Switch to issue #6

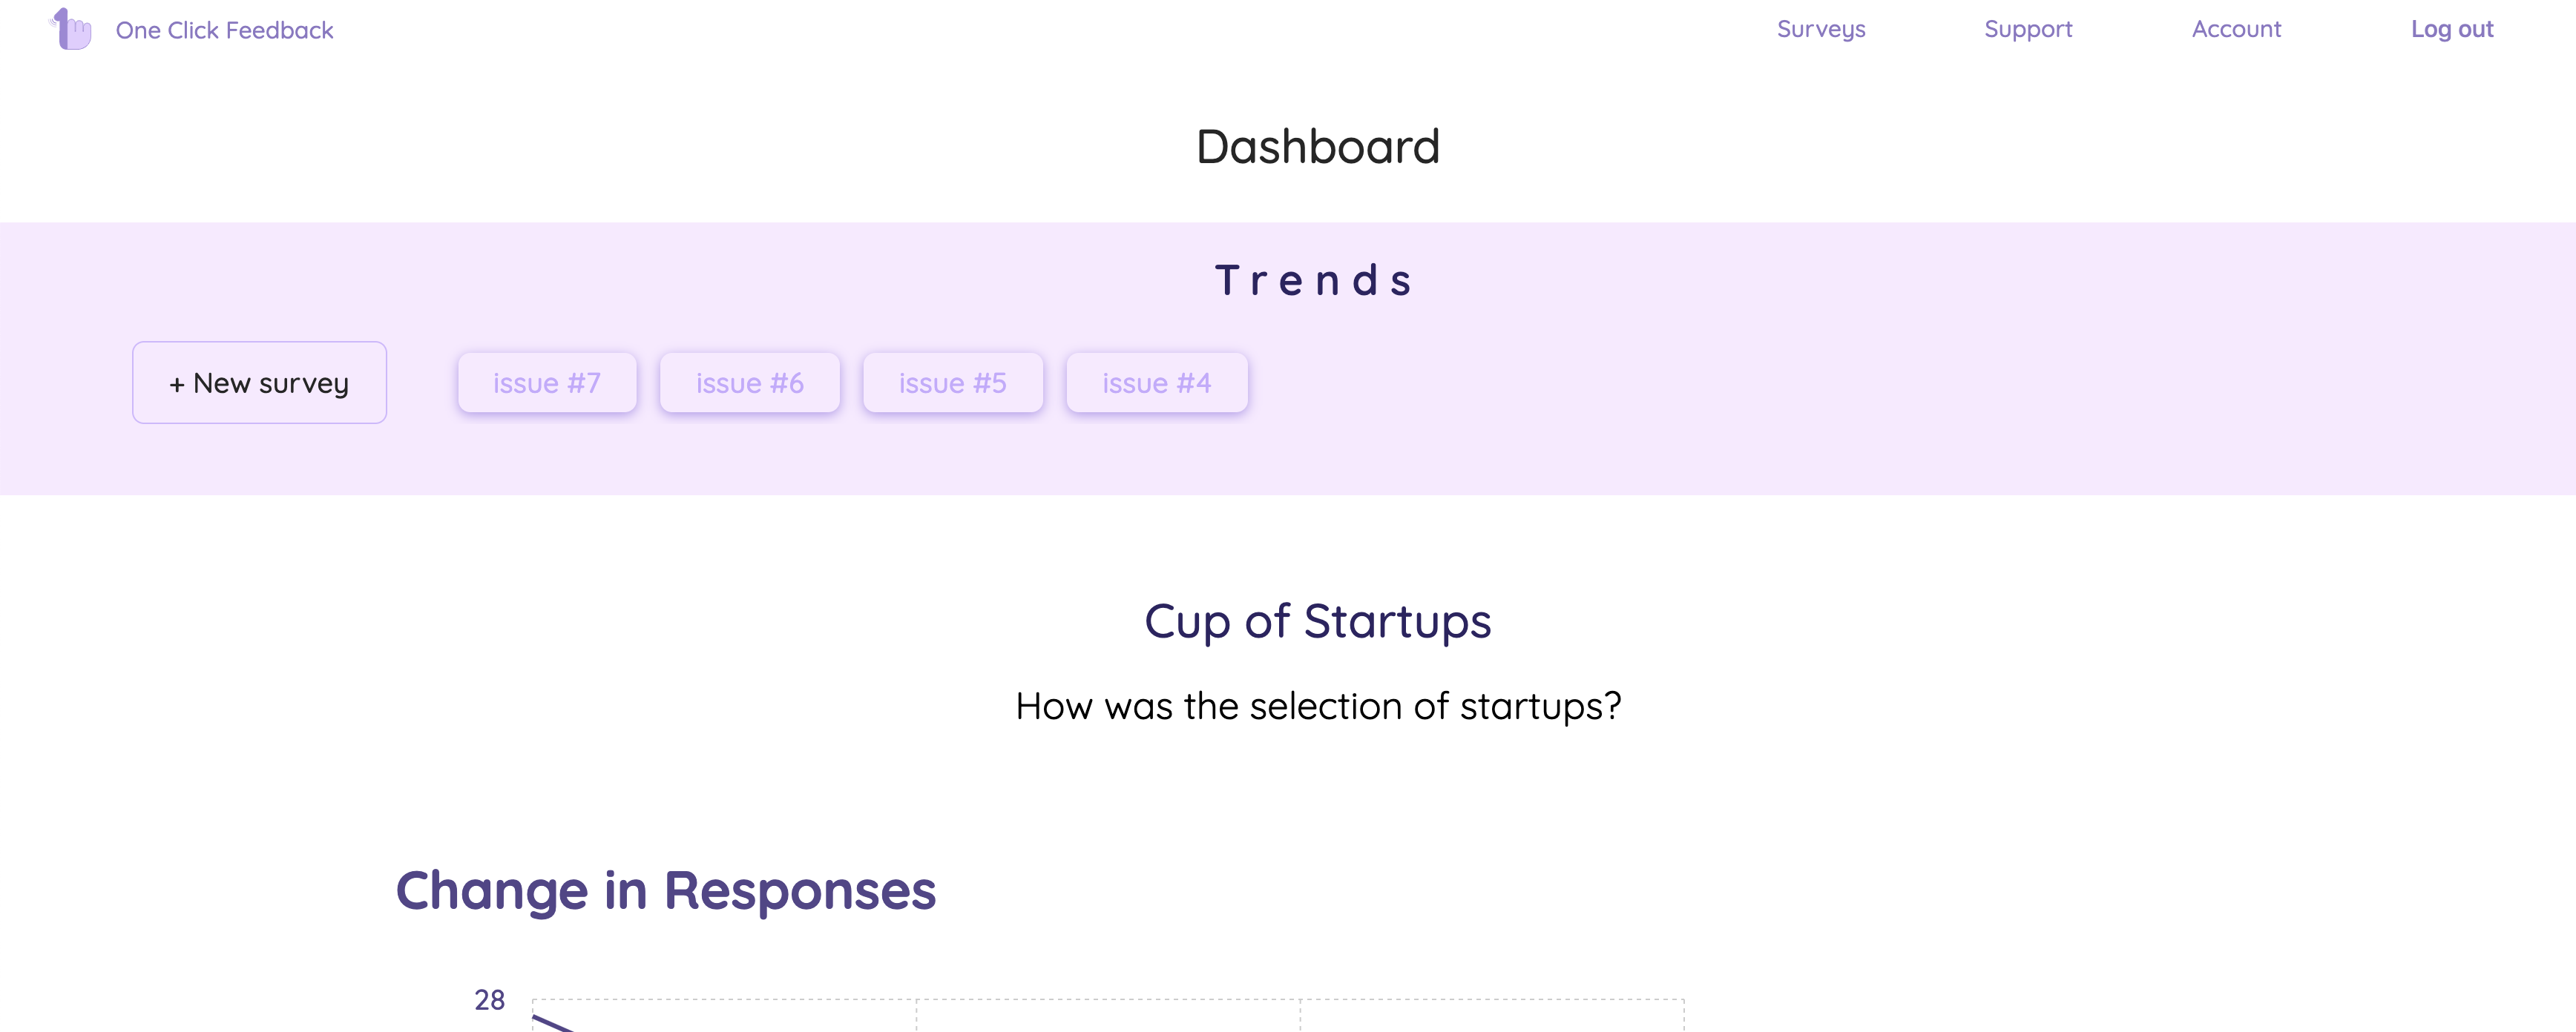tap(749, 383)
